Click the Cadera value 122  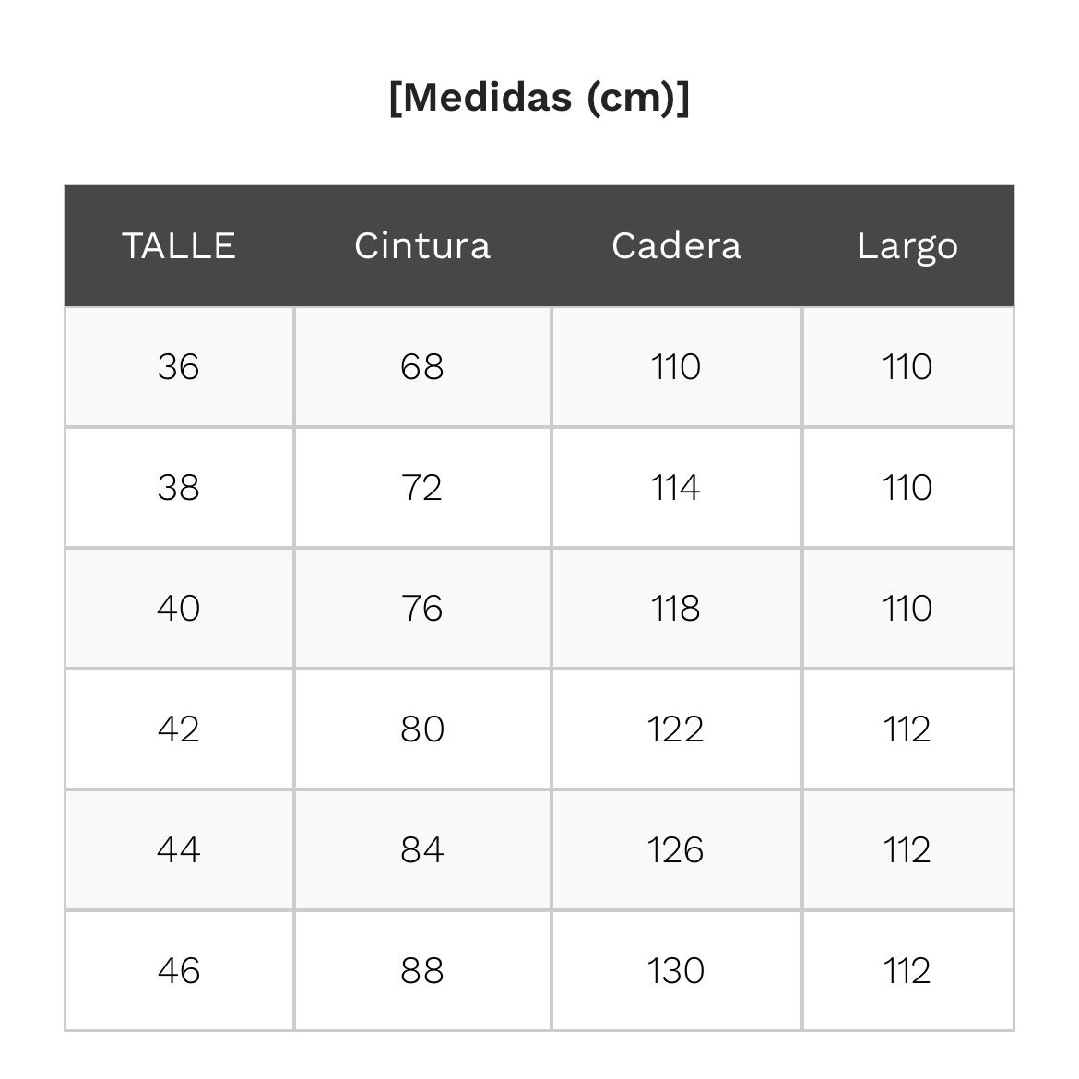(x=676, y=729)
